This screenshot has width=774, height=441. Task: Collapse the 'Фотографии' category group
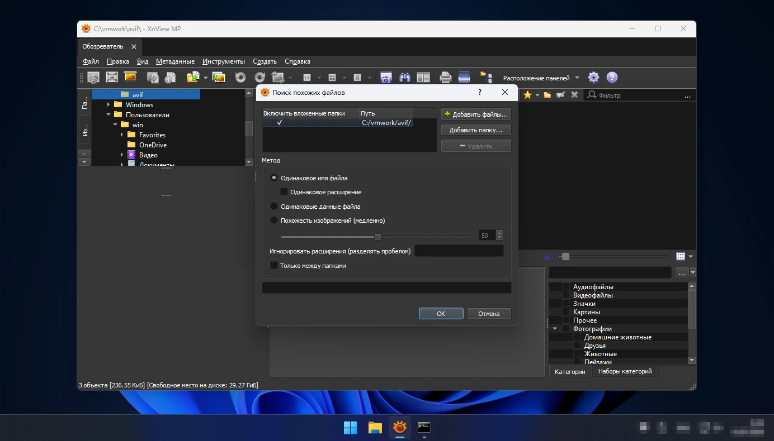(555, 329)
